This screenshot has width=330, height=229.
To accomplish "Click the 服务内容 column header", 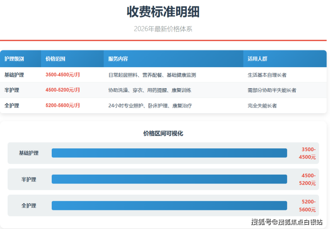I will (118, 59).
